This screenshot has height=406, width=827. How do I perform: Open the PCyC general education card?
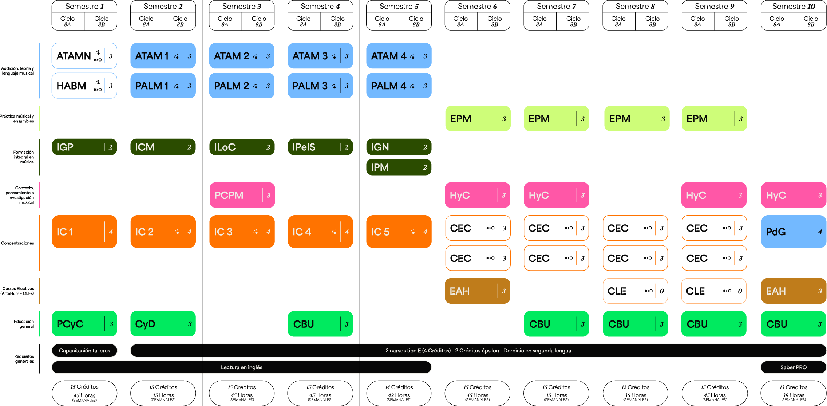84,324
